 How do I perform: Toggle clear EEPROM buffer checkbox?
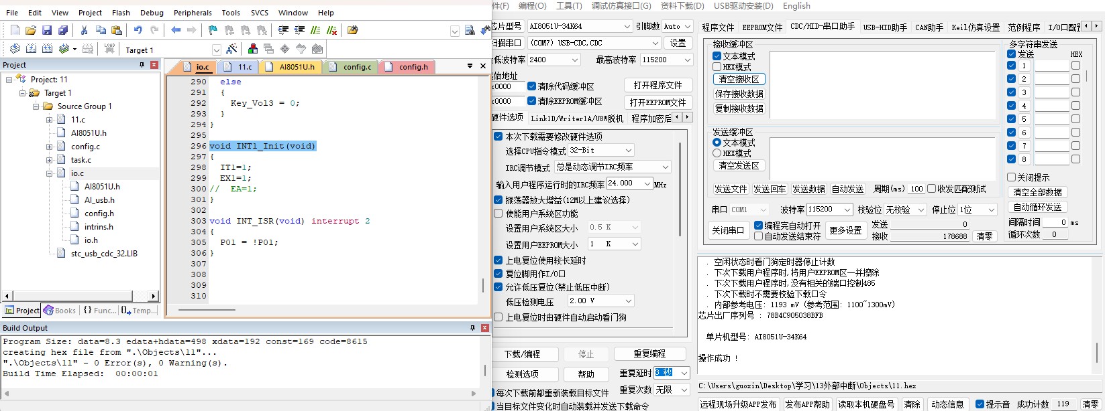531,101
